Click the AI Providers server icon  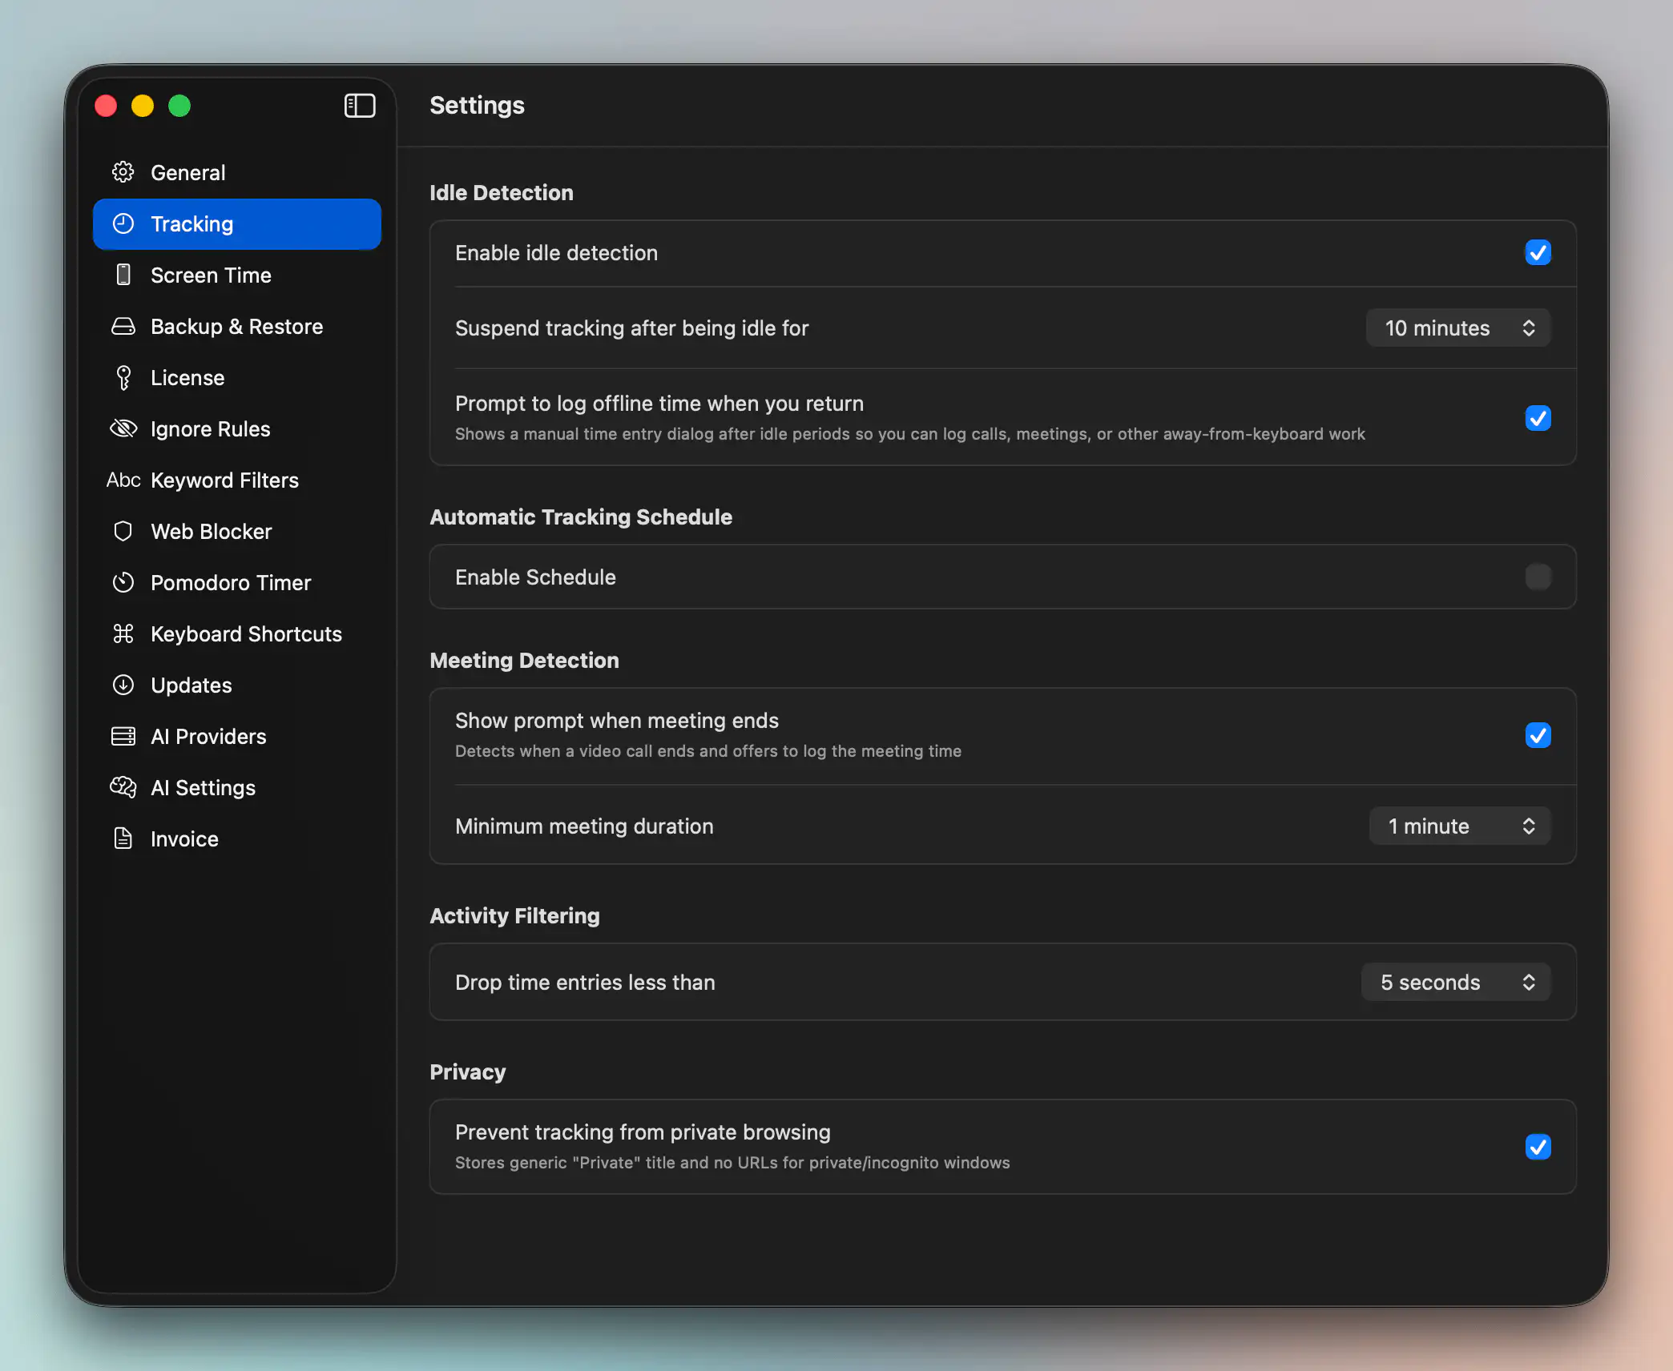123,736
